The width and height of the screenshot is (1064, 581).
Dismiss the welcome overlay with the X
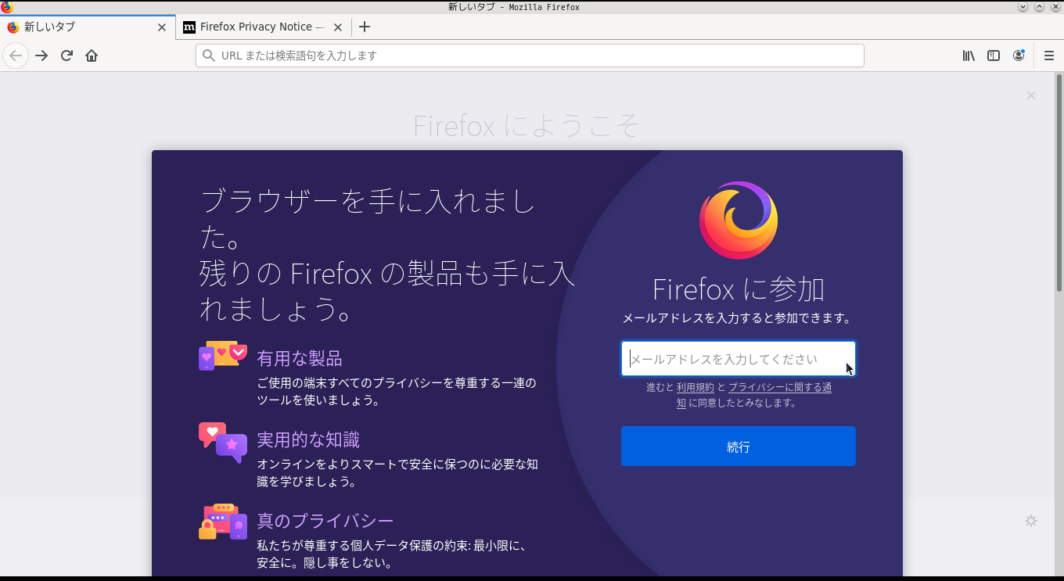1031,95
